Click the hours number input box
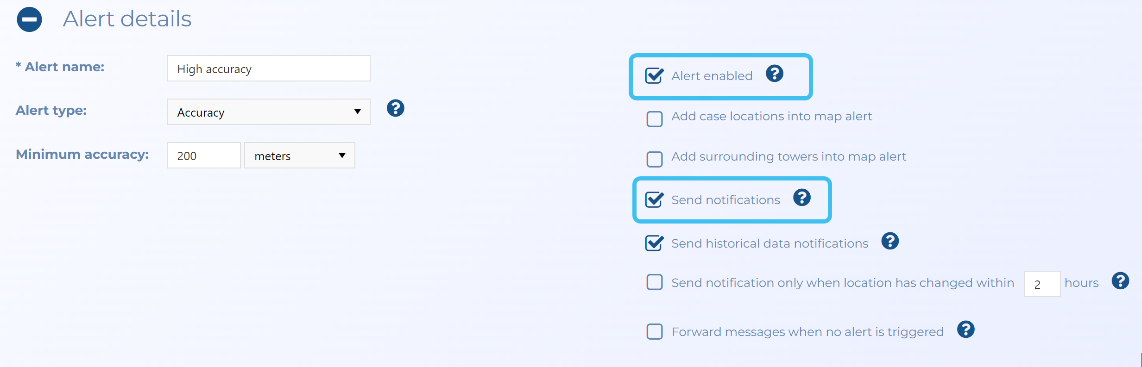Screen dimensions: 1142x367 (1041, 284)
